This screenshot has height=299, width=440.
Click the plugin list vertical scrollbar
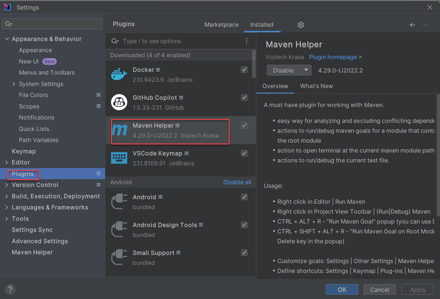coord(254,64)
